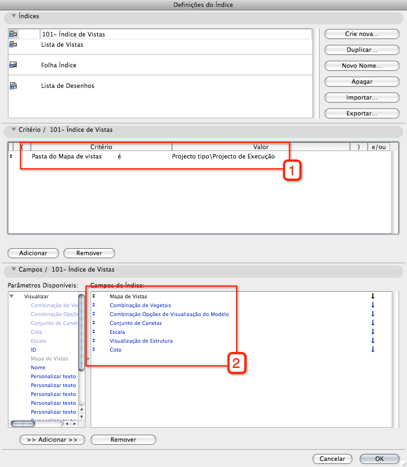The image size is (407, 467).
Task: Click the 'é' operator in the criterion row
Action: coord(120,156)
